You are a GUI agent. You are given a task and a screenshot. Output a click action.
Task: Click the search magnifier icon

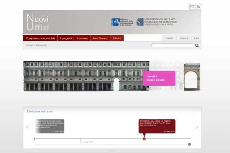coord(197,46)
